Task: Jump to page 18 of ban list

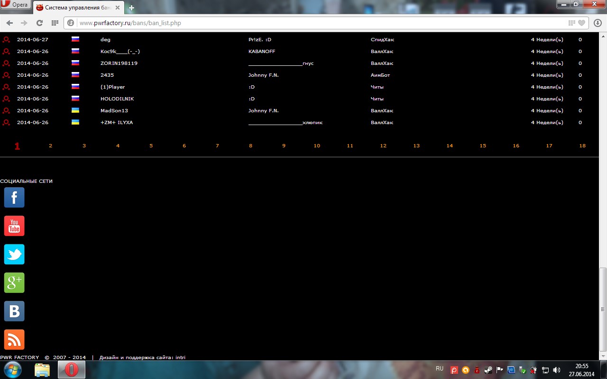Action: [x=582, y=146]
